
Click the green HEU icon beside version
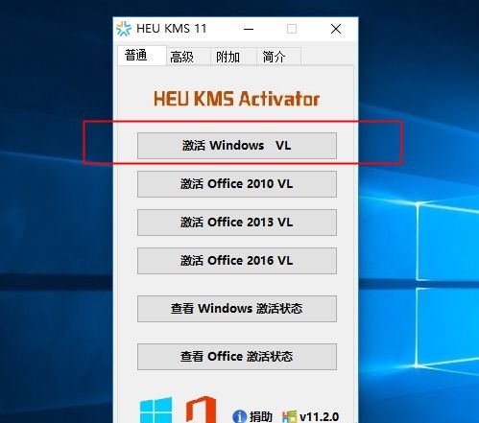(x=290, y=416)
